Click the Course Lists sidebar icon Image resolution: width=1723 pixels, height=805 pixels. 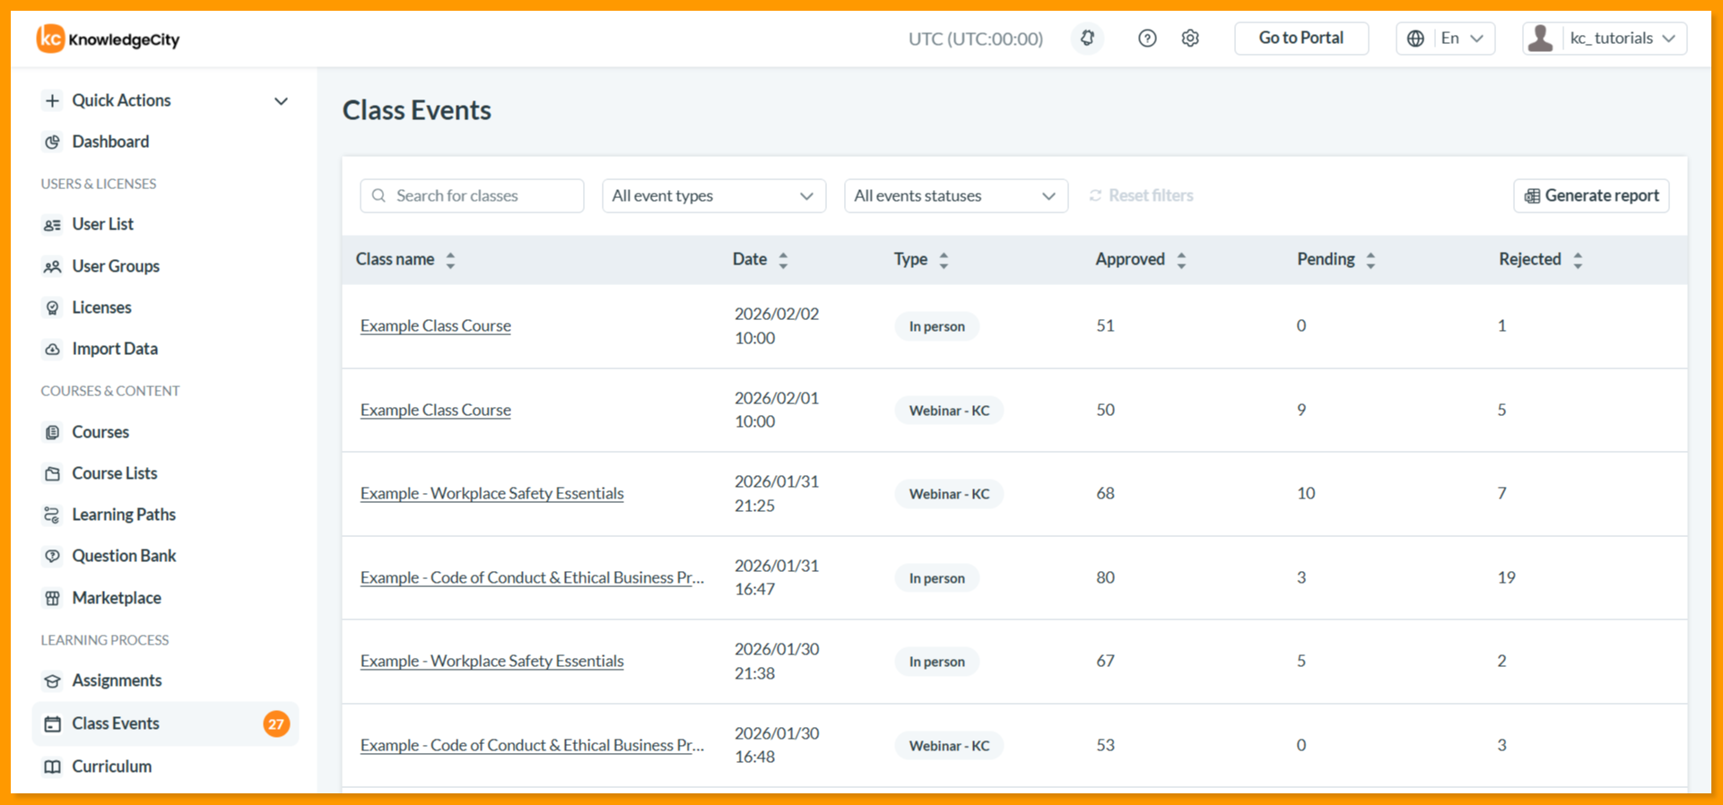pos(53,473)
